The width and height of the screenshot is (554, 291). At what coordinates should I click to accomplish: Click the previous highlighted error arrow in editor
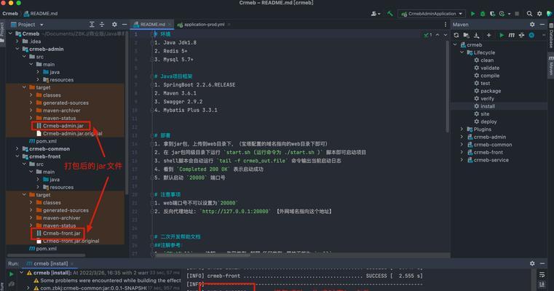click(x=438, y=35)
